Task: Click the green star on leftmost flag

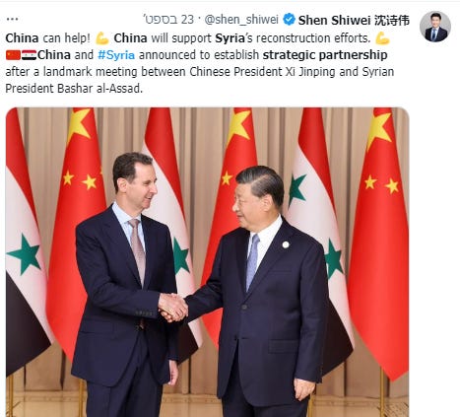Action: (x=25, y=253)
